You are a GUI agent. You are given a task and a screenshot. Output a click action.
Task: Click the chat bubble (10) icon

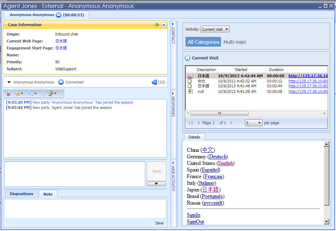click(155, 82)
